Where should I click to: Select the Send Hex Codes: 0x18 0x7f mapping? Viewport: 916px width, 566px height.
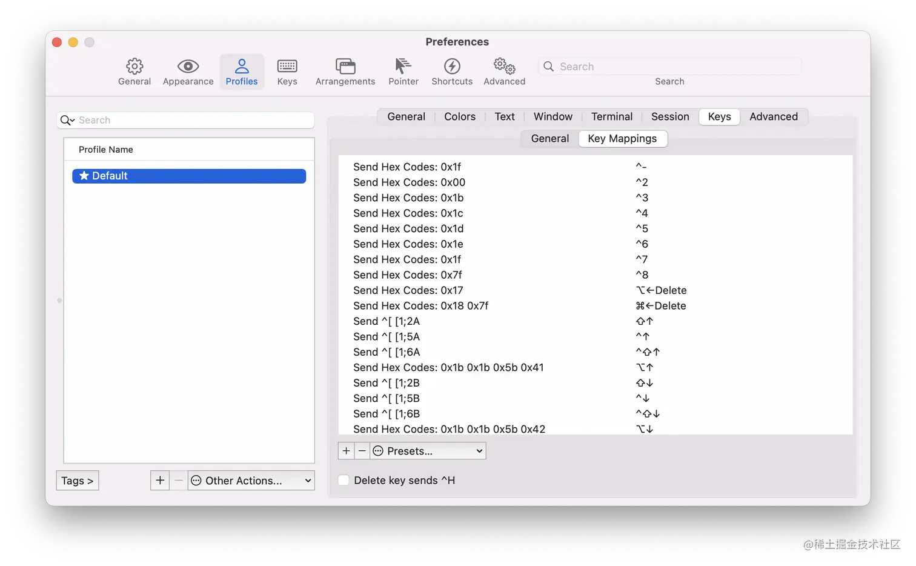596,306
